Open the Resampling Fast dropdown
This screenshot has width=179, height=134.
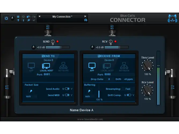pyautogui.click(x=128, y=89)
